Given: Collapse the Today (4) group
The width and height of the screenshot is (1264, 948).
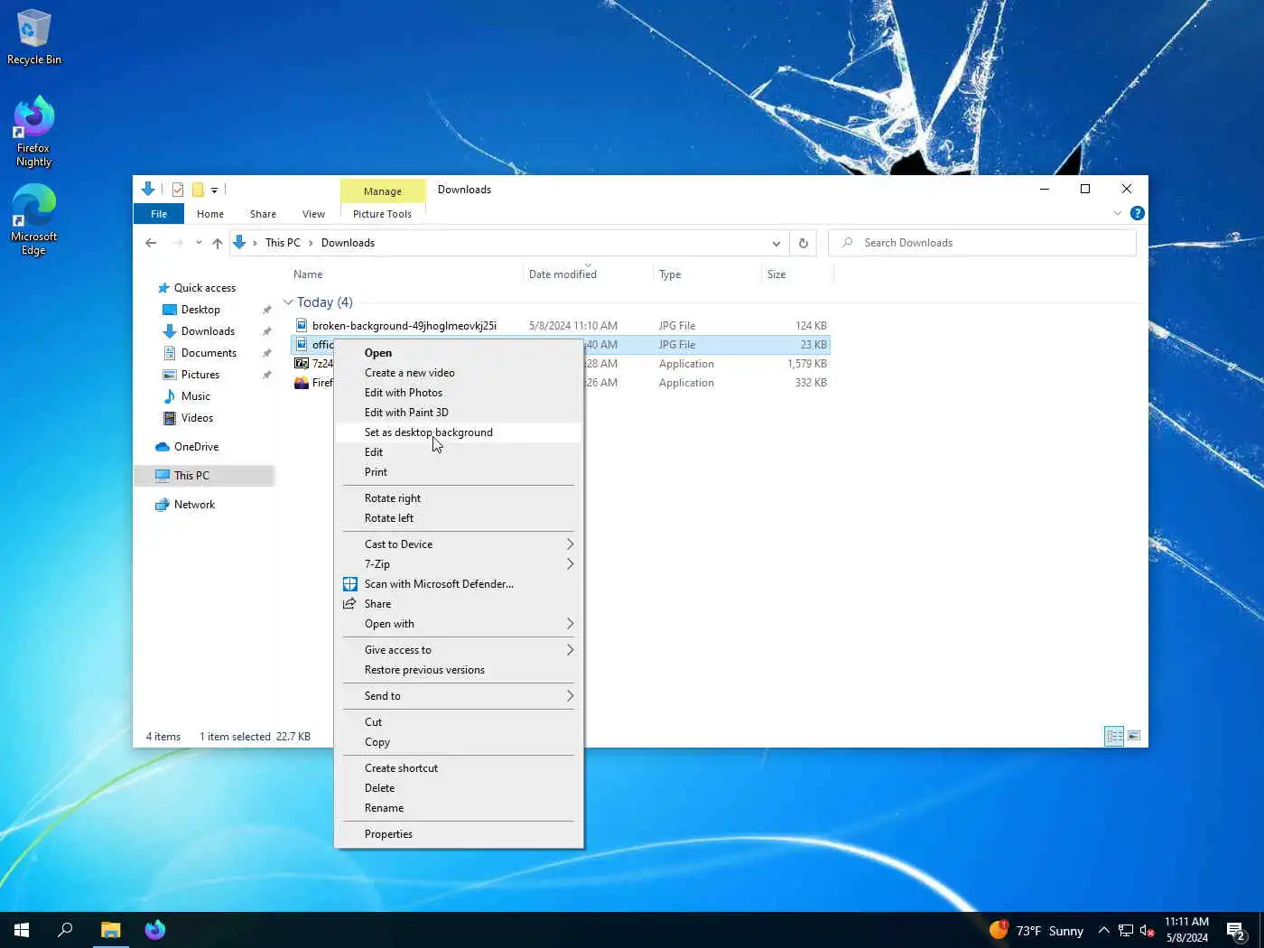Looking at the screenshot, I should (x=288, y=302).
